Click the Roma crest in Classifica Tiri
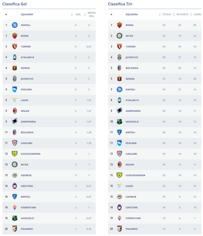The image size is (203, 236). tap(119, 25)
